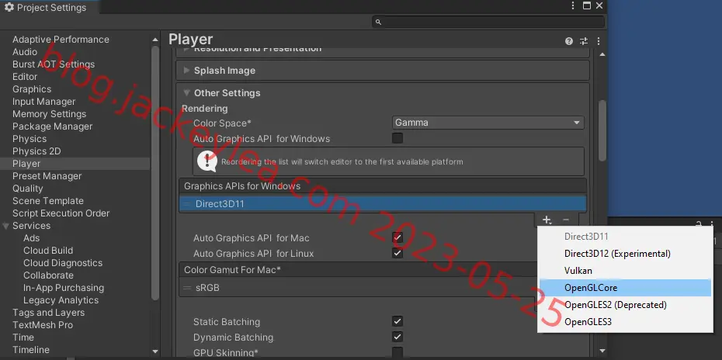
Task: Uncheck Auto Graphics API for Linux
Action: click(397, 253)
